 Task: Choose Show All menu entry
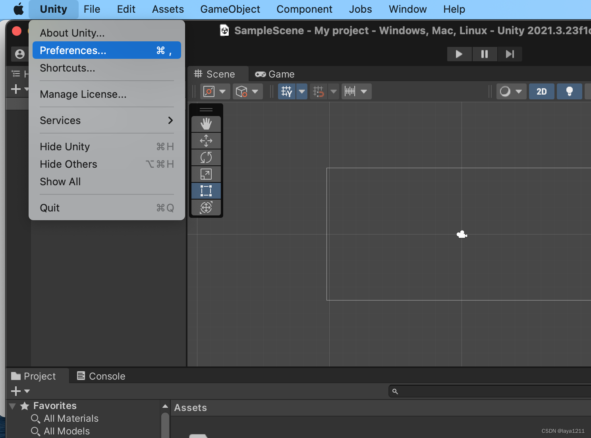click(x=107, y=182)
